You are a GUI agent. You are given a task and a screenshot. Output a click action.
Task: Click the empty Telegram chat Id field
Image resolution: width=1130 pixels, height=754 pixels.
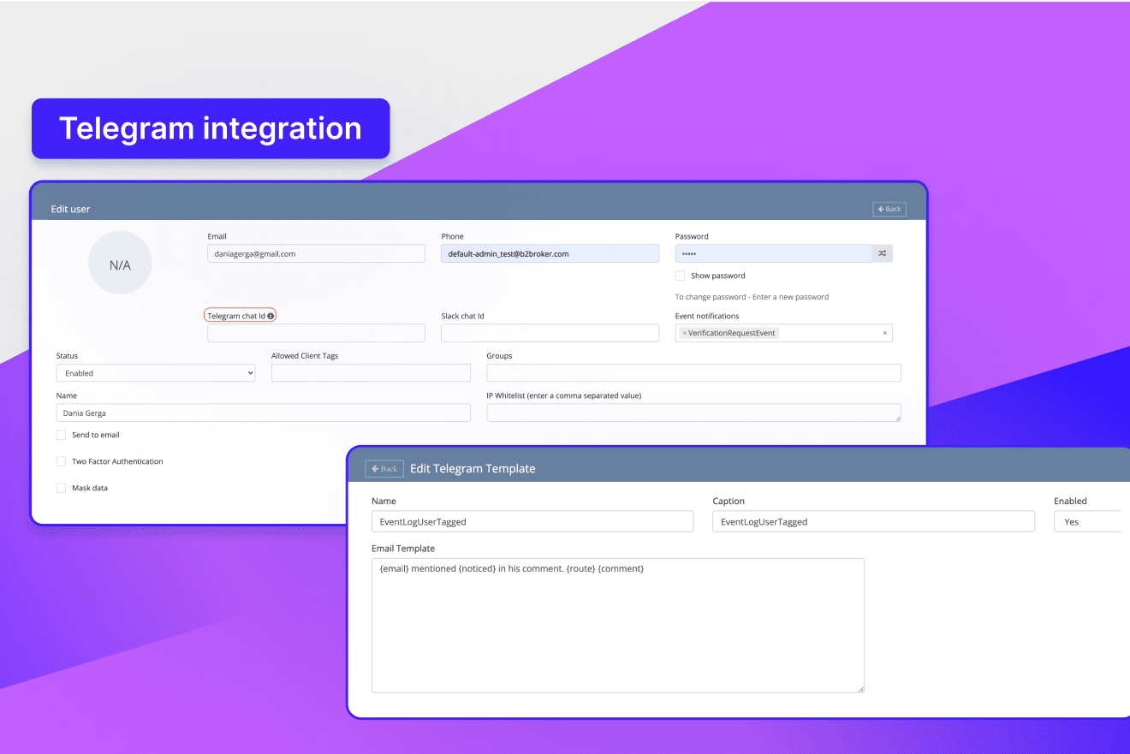[316, 333]
